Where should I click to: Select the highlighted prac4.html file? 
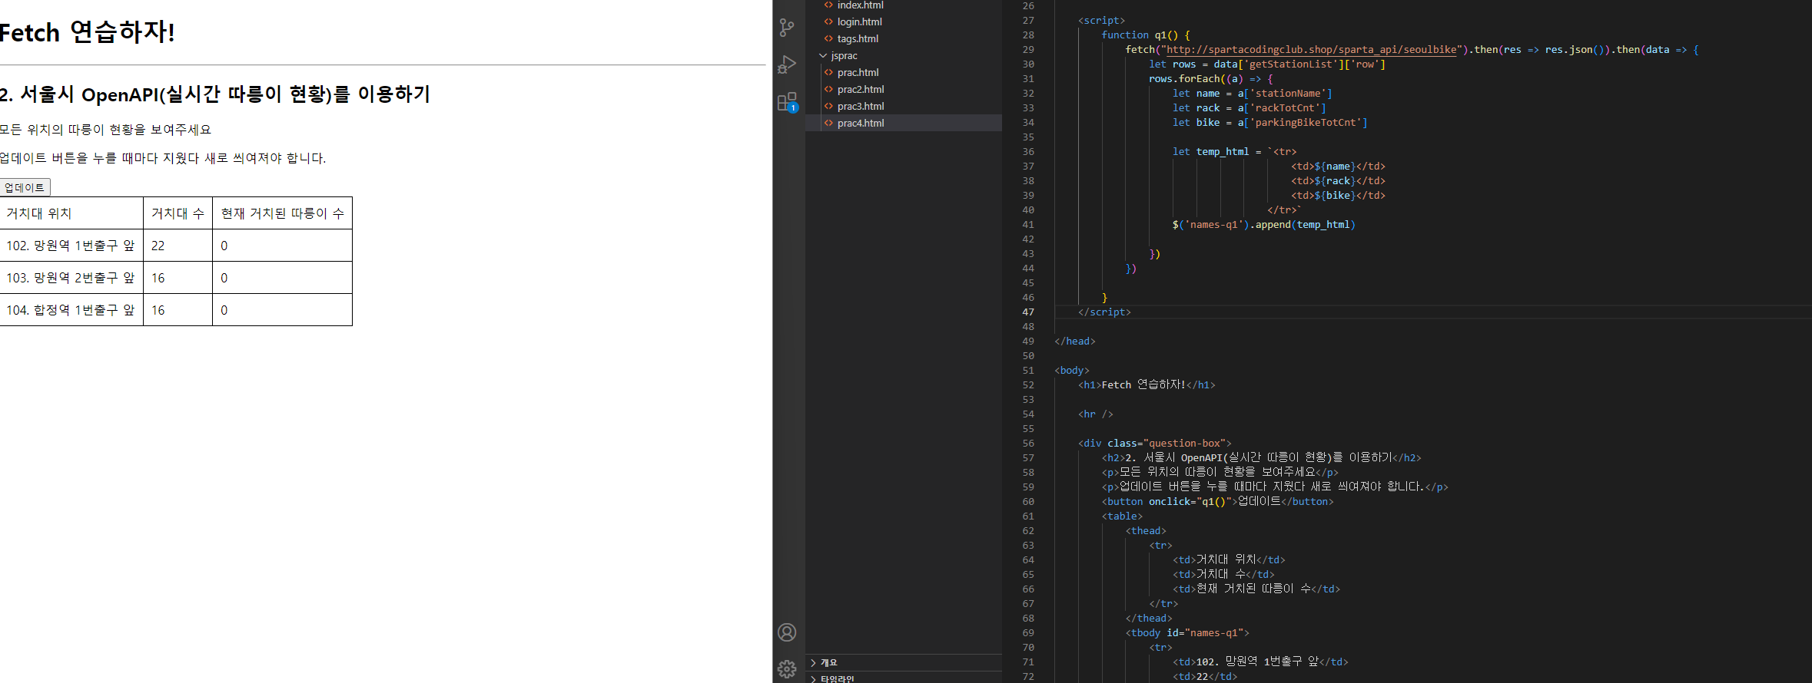point(904,123)
